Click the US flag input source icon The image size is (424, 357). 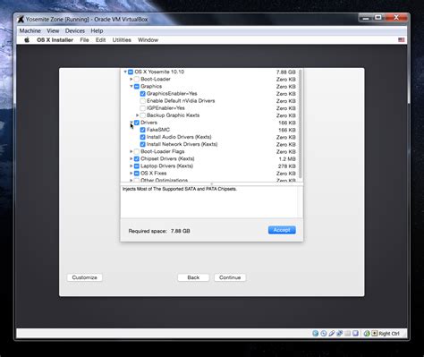click(x=402, y=40)
